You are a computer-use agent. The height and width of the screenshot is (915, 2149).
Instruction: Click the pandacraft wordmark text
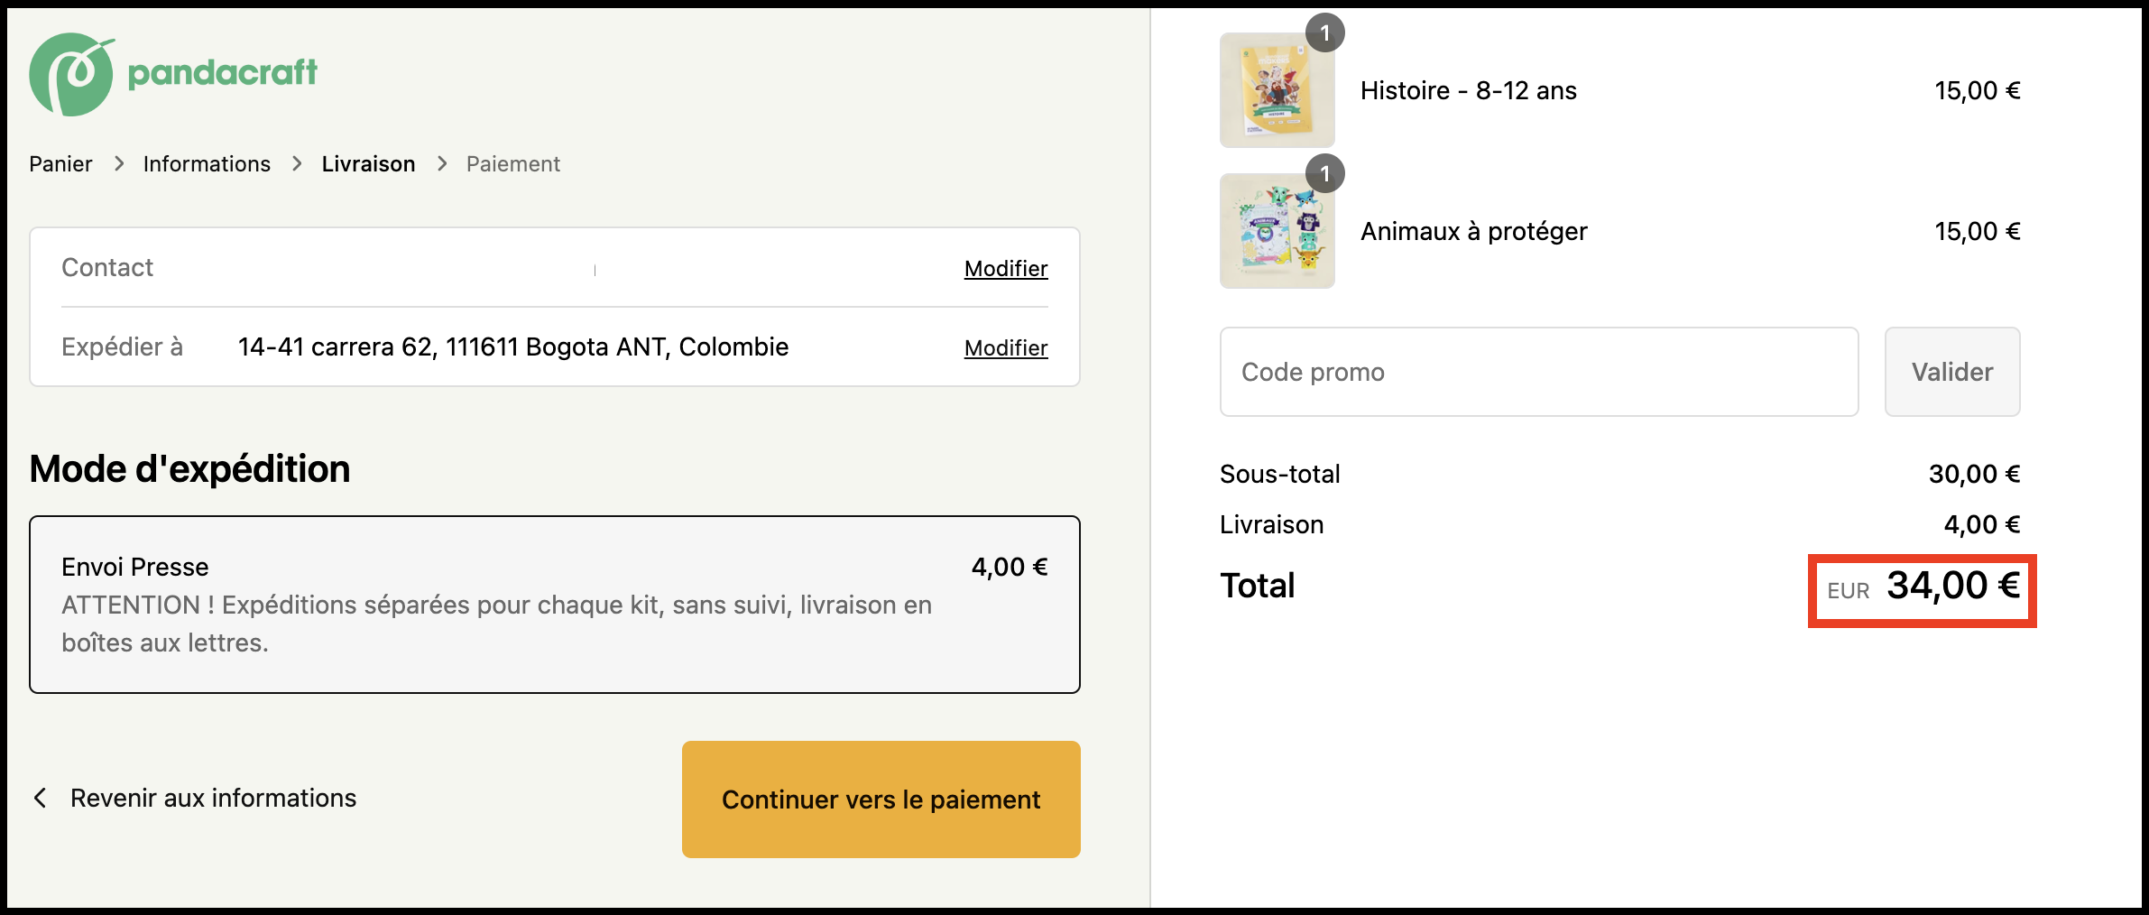pos(222,72)
